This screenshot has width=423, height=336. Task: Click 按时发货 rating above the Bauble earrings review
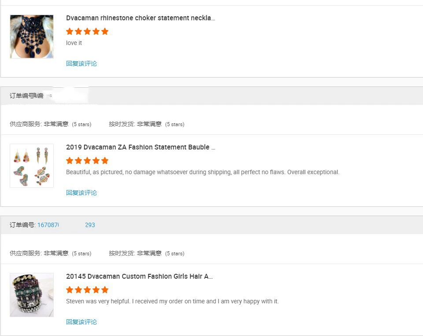click(x=146, y=124)
